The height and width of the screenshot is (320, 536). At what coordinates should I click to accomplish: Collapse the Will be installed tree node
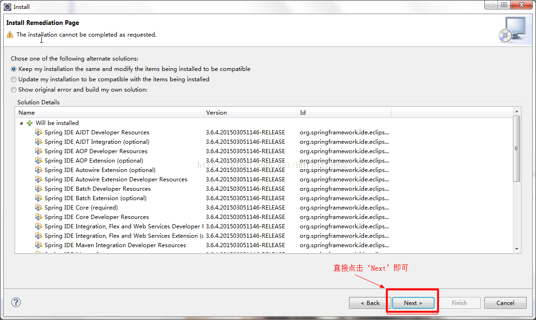21,123
